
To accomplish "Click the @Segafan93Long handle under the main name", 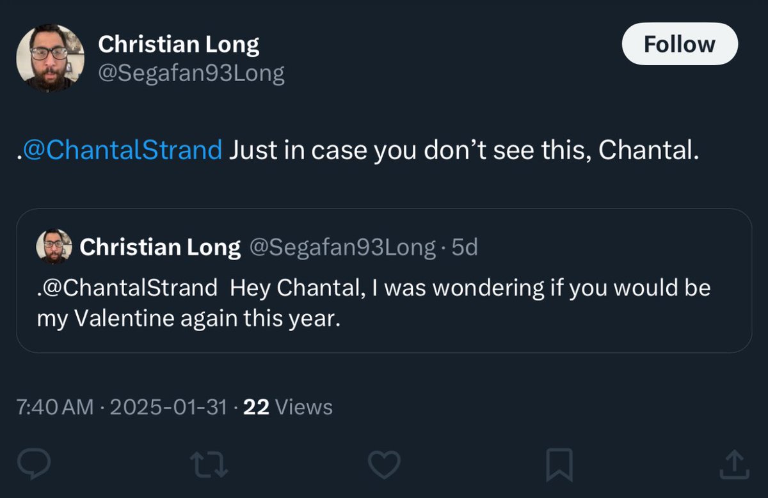I will tap(191, 74).
